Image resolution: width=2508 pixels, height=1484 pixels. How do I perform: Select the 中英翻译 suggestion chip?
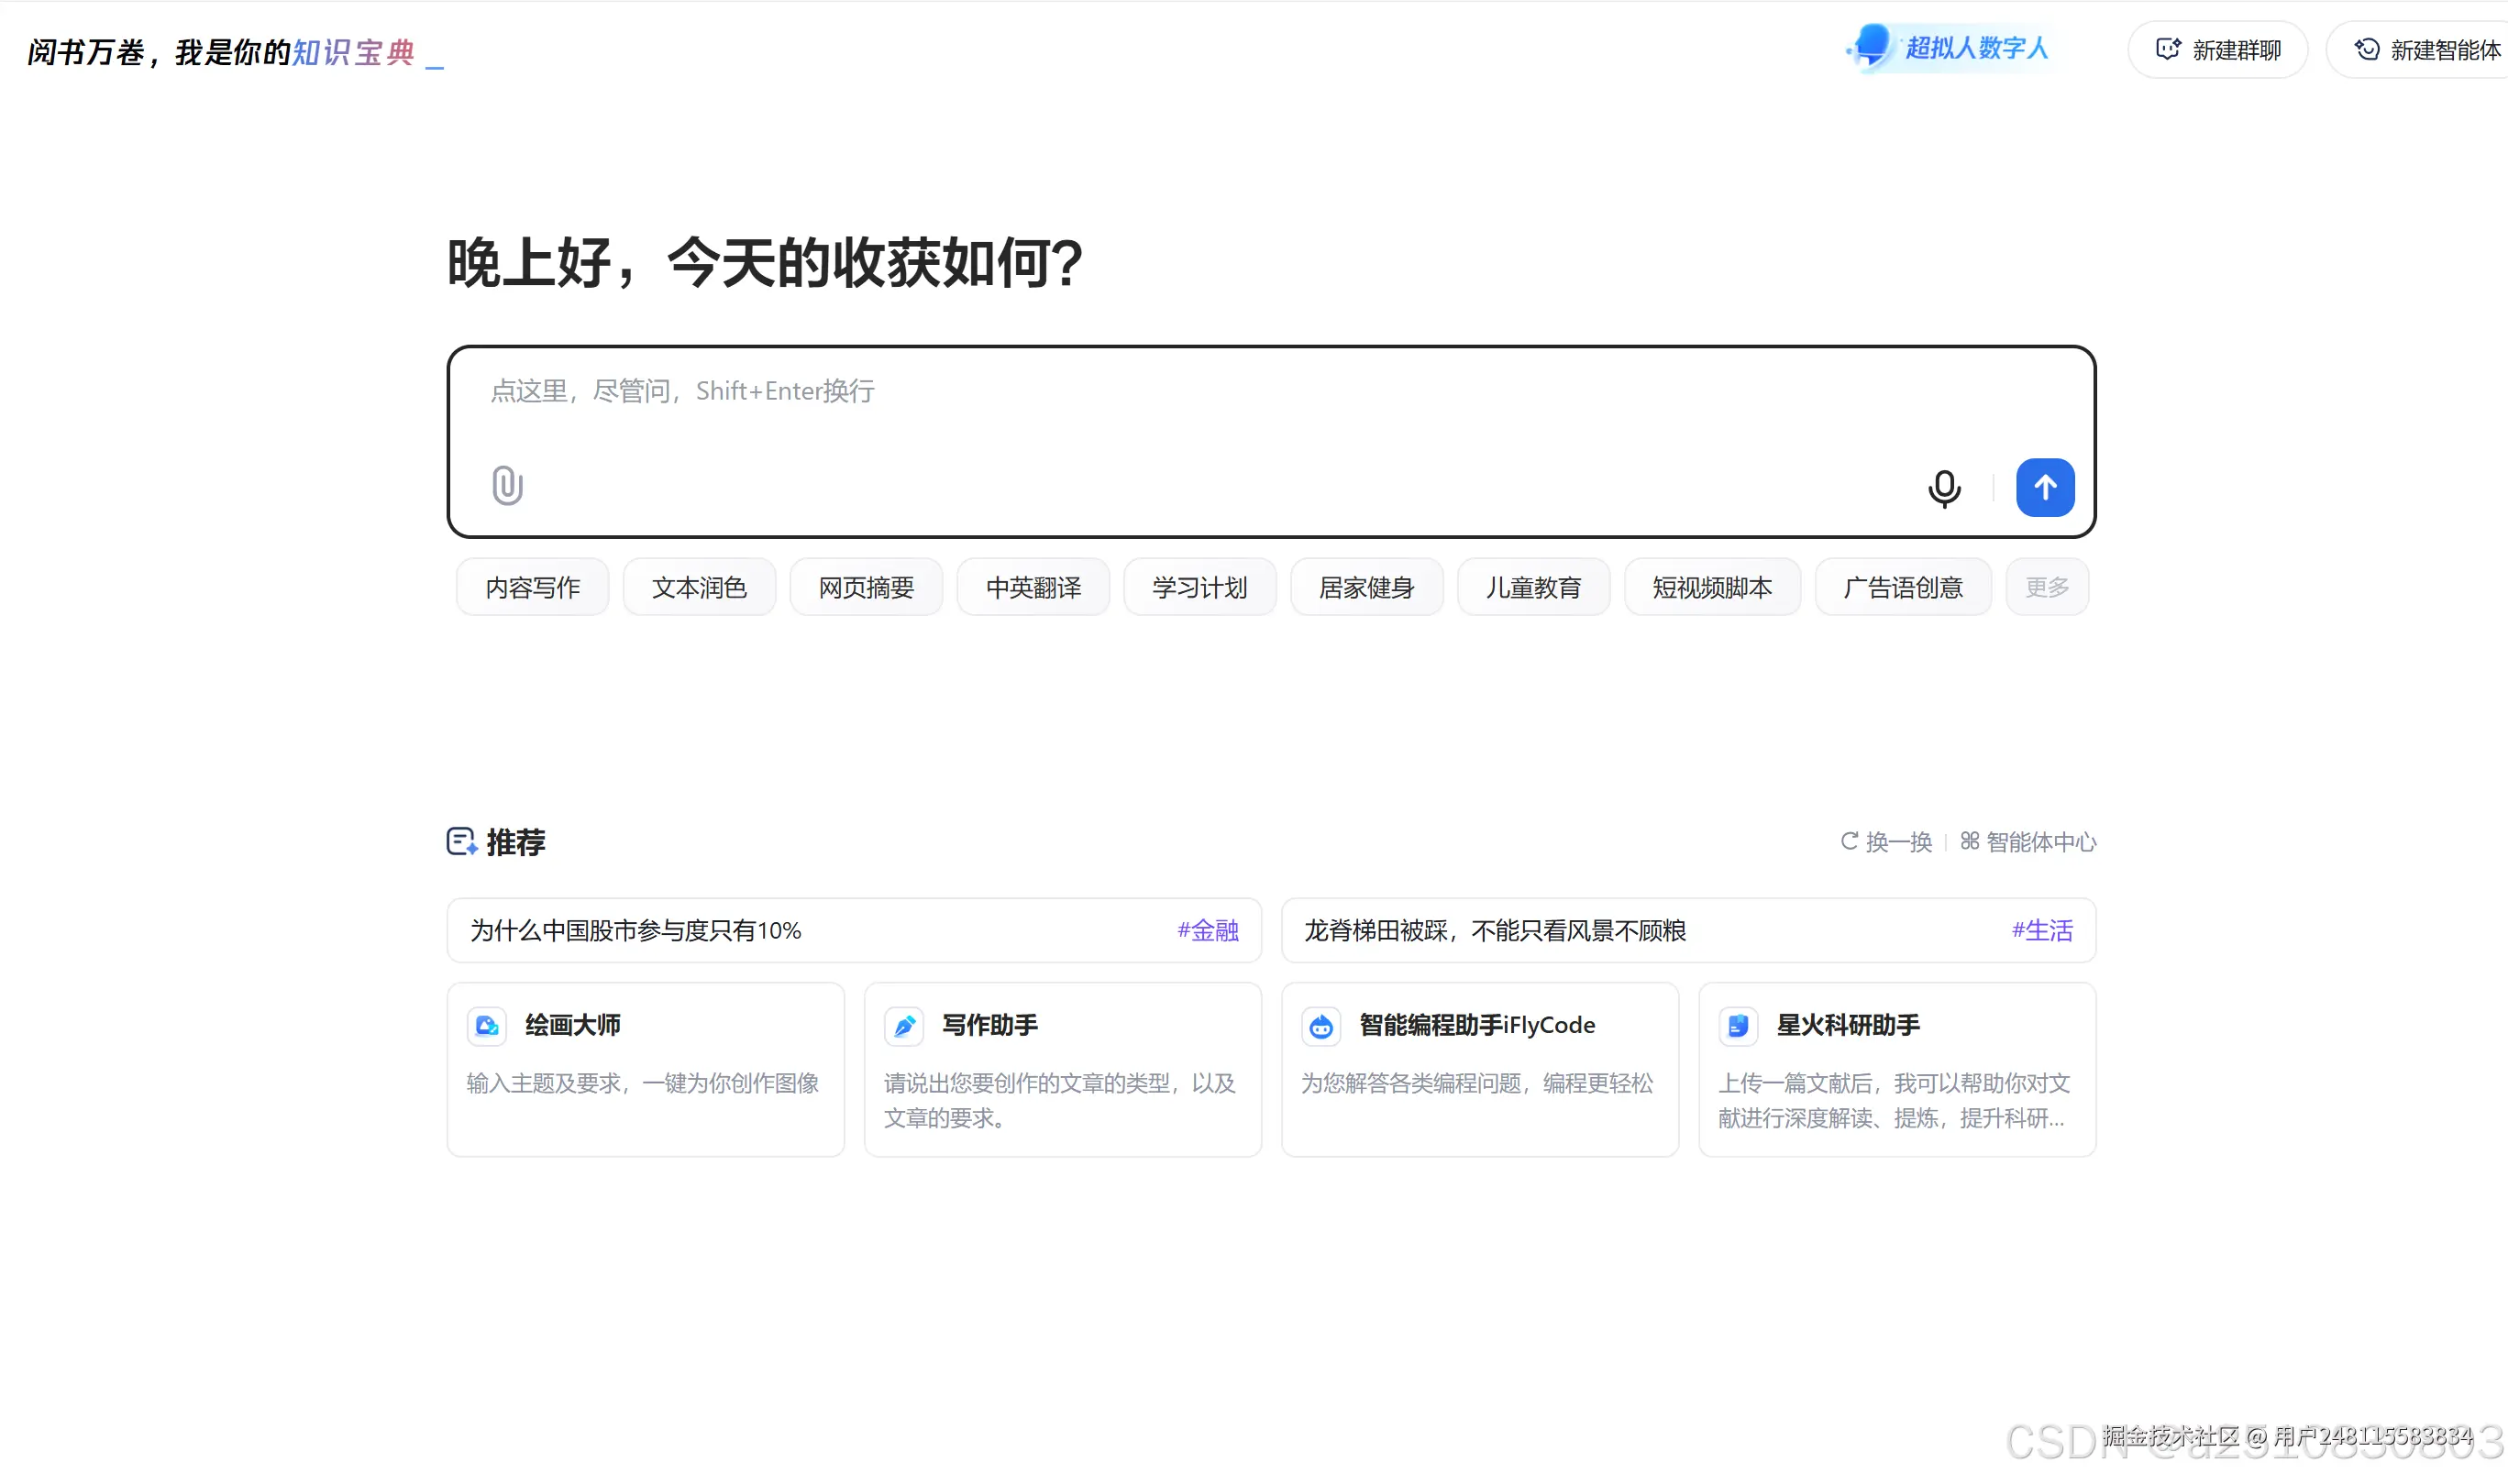pos(1033,587)
